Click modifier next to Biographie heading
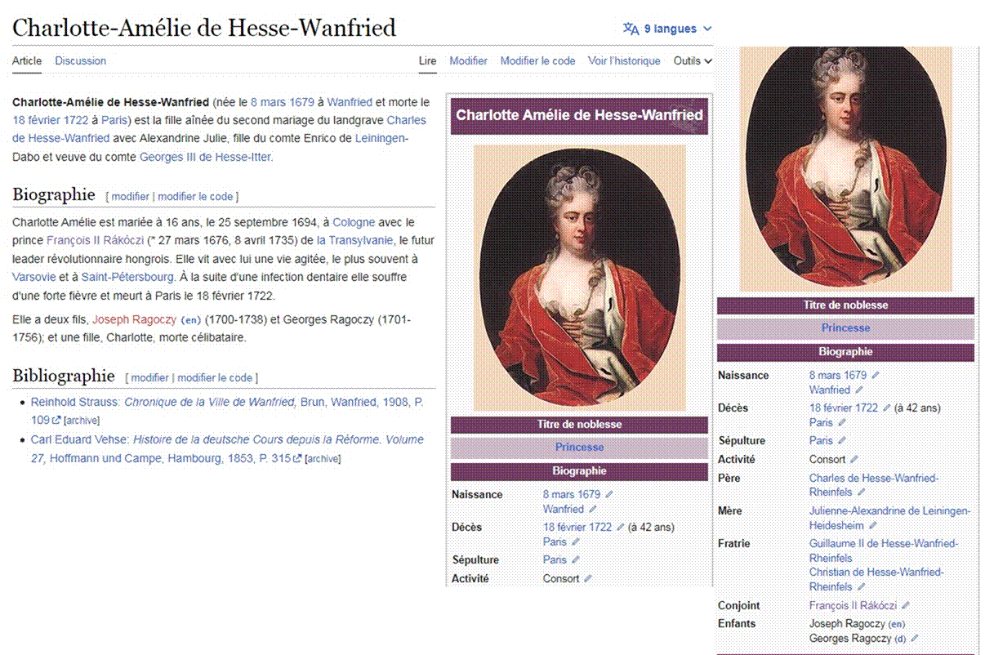 point(131,197)
